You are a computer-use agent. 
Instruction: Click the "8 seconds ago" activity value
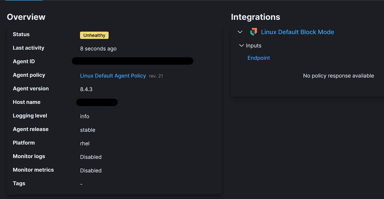point(98,48)
